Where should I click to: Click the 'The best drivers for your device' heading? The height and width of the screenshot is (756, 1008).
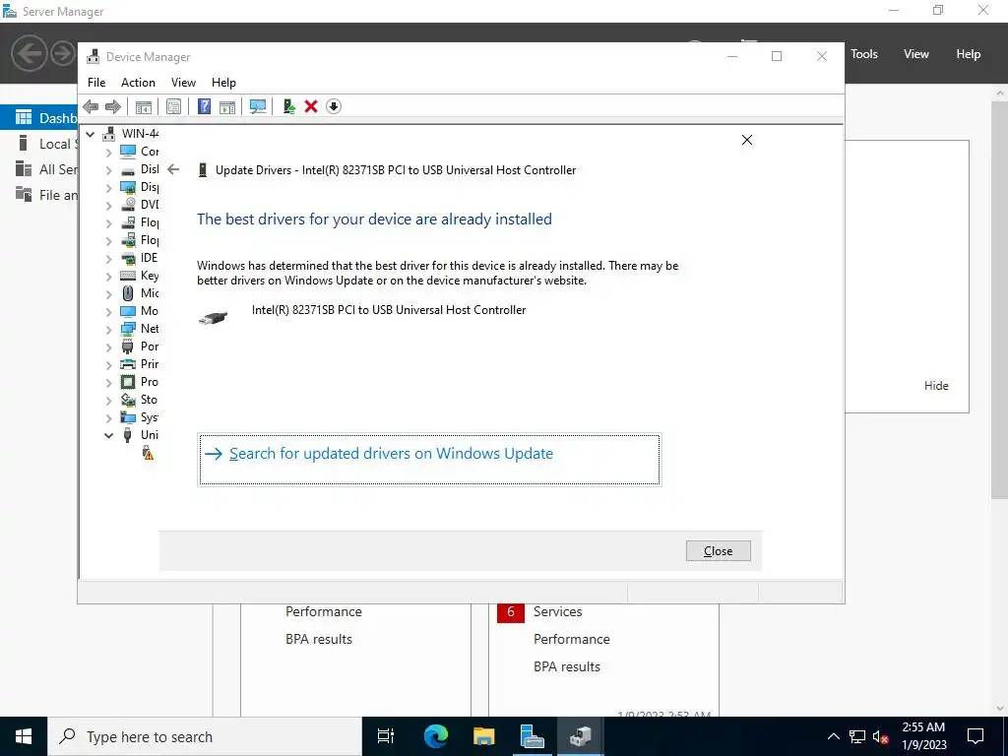click(x=374, y=220)
